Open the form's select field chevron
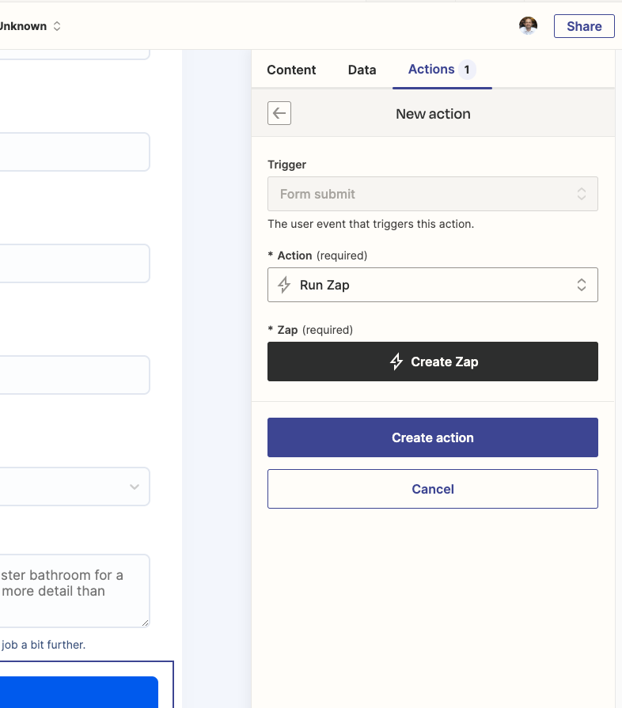 135,487
